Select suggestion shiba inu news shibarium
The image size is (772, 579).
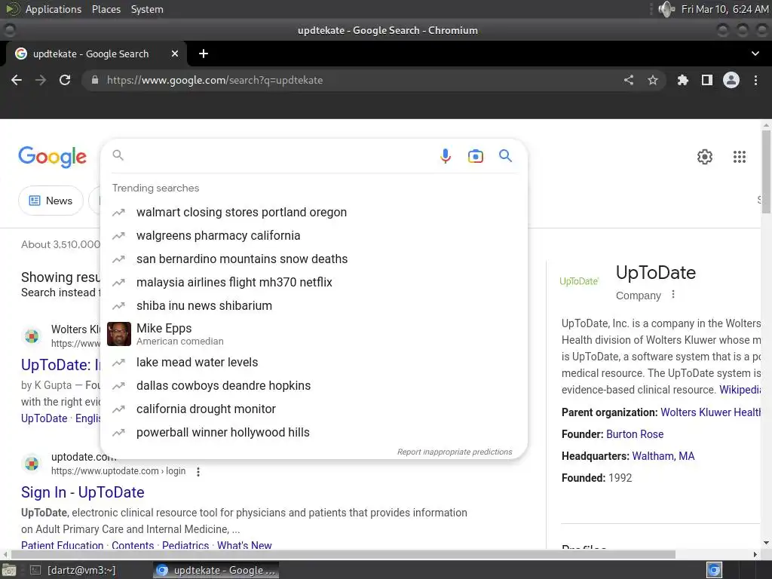tap(314, 306)
